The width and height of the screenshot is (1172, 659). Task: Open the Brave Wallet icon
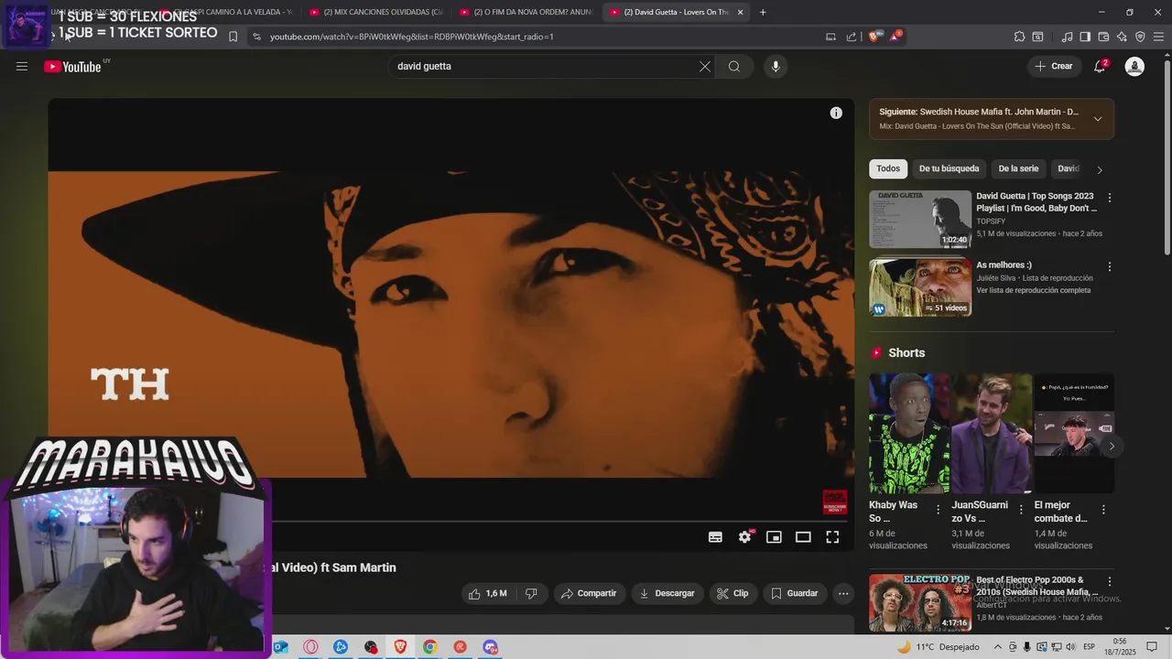point(1103,37)
